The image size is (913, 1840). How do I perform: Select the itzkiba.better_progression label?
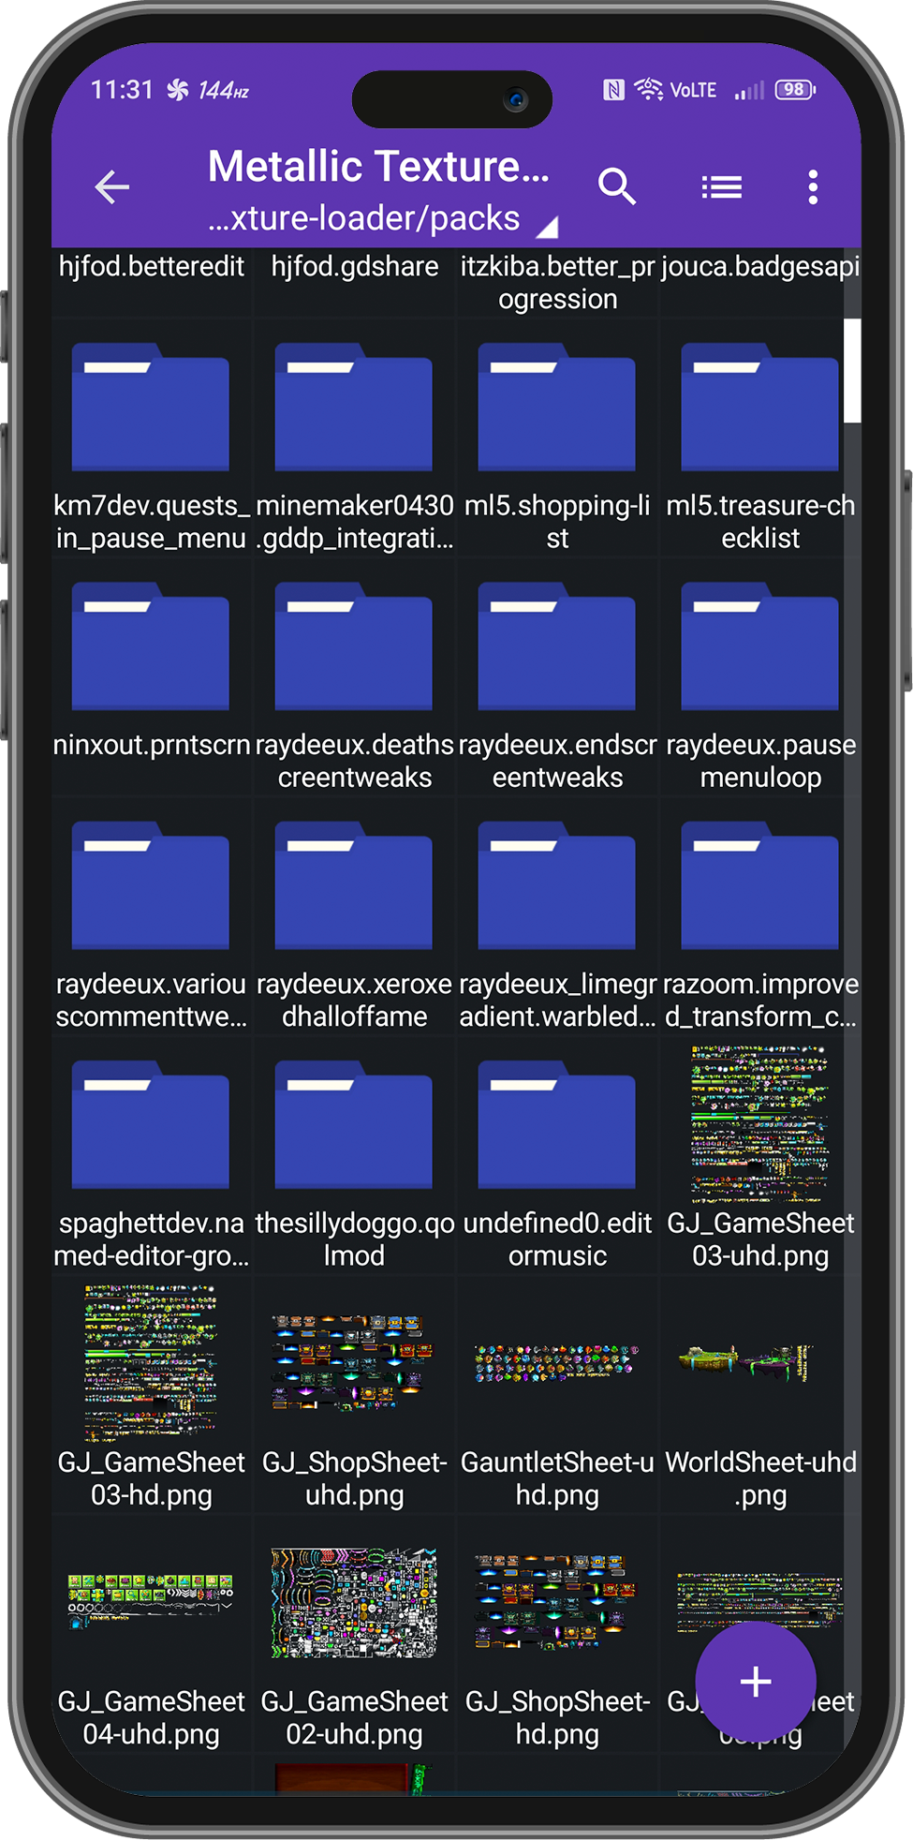[557, 282]
